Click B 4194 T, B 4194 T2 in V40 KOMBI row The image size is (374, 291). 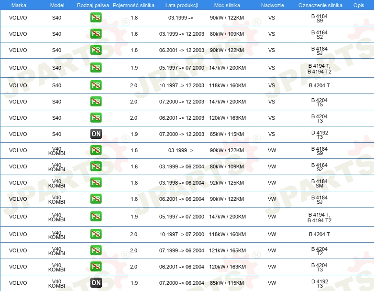[319, 218]
